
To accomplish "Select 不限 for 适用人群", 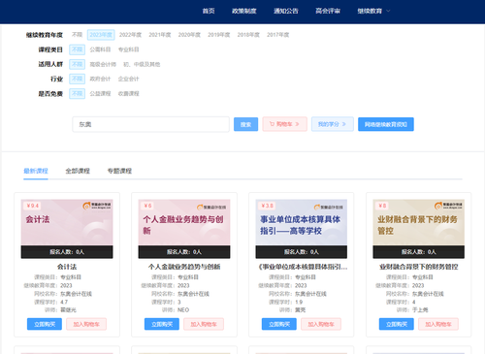I will tap(77, 64).
